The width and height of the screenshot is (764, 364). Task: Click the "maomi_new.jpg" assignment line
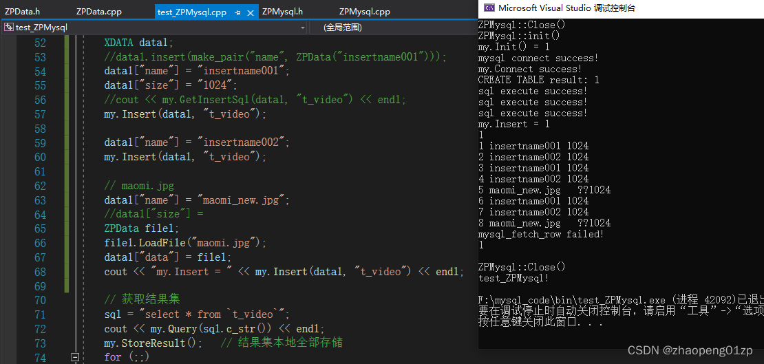pyautogui.click(x=197, y=200)
